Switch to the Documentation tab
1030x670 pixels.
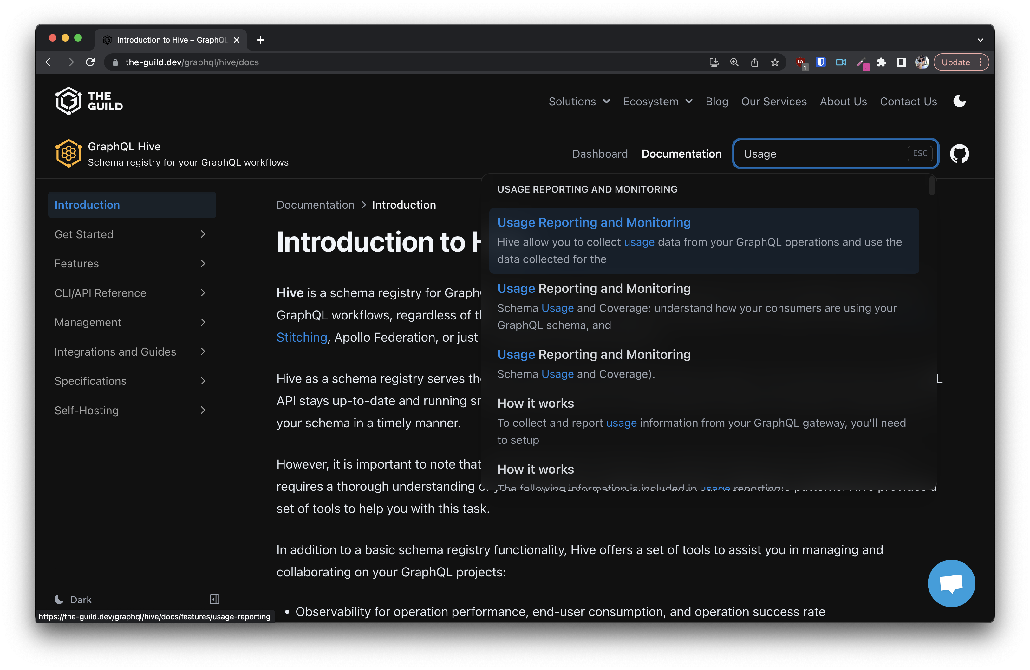tap(681, 154)
